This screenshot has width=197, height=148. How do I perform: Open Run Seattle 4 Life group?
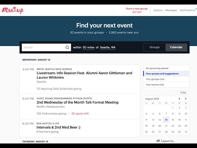[x=48, y=123]
